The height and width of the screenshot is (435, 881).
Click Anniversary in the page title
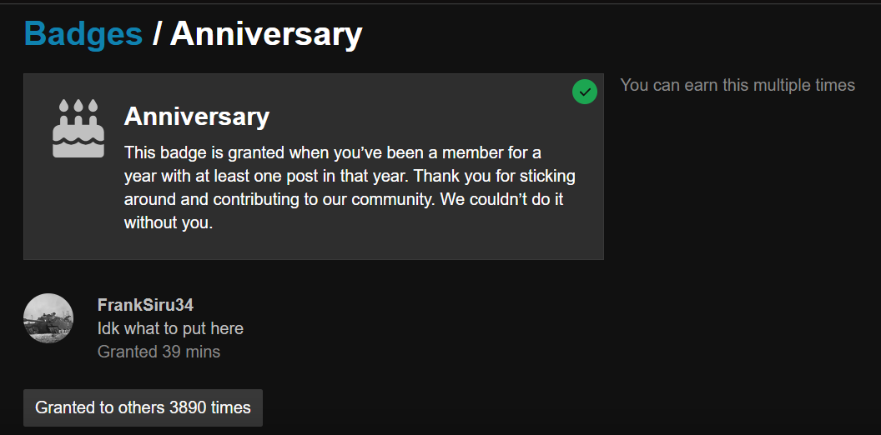click(x=266, y=34)
